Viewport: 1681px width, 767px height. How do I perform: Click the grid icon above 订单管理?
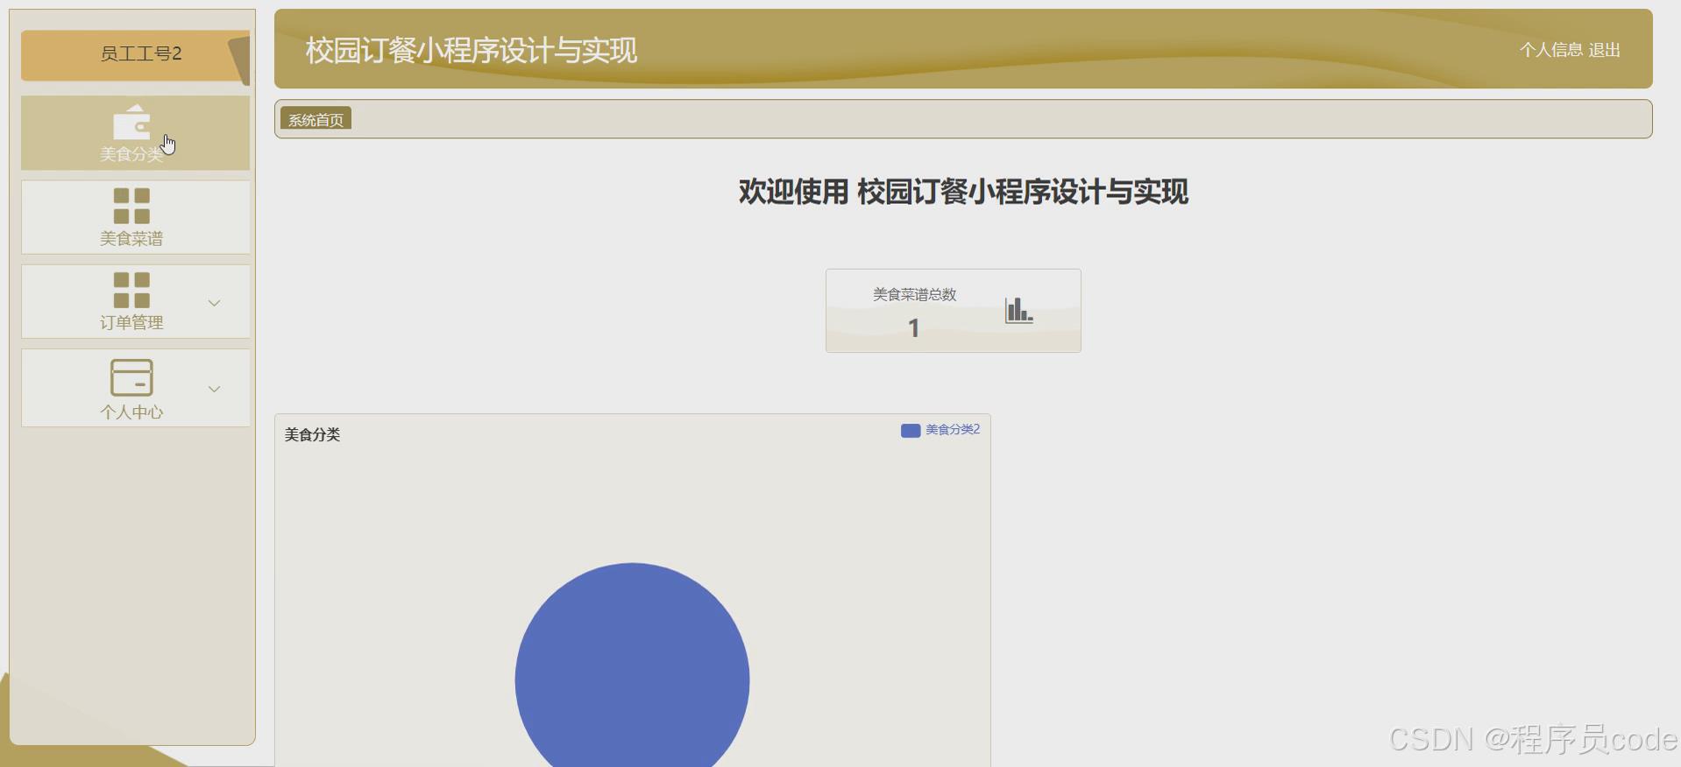(x=131, y=290)
